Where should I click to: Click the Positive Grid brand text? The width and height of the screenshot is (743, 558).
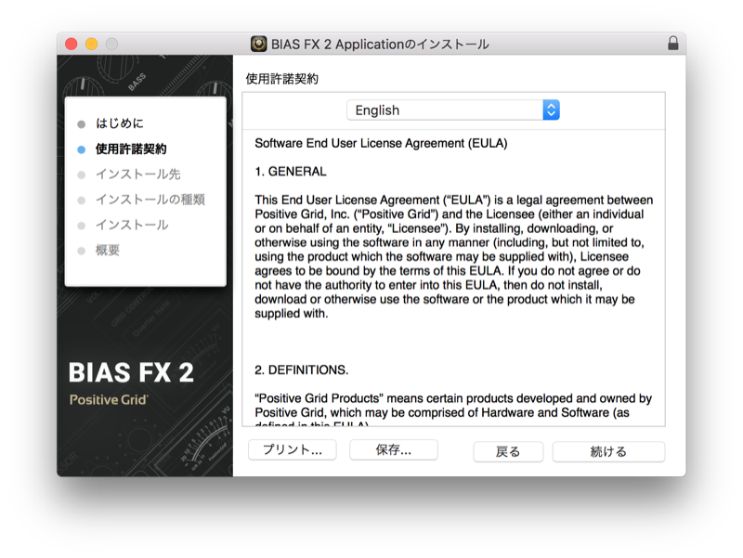(109, 400)
